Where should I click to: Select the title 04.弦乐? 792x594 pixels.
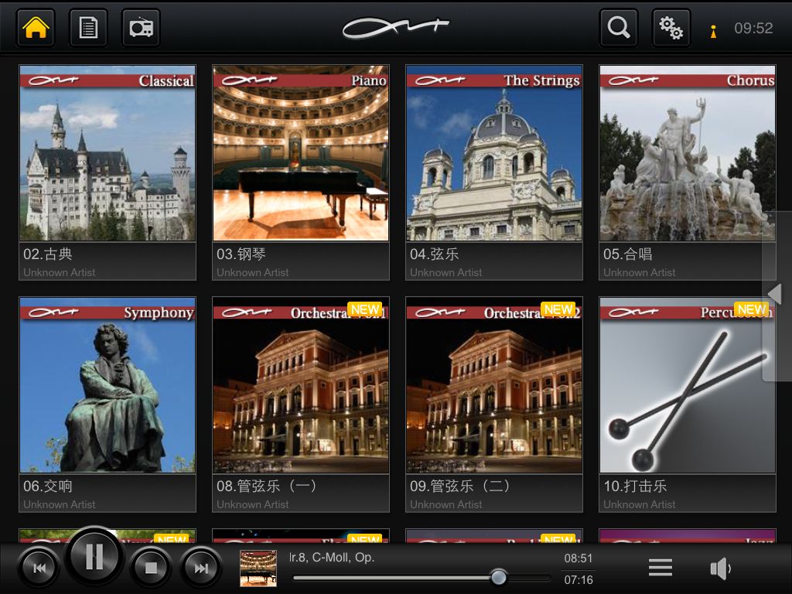(x=435, y=254)
